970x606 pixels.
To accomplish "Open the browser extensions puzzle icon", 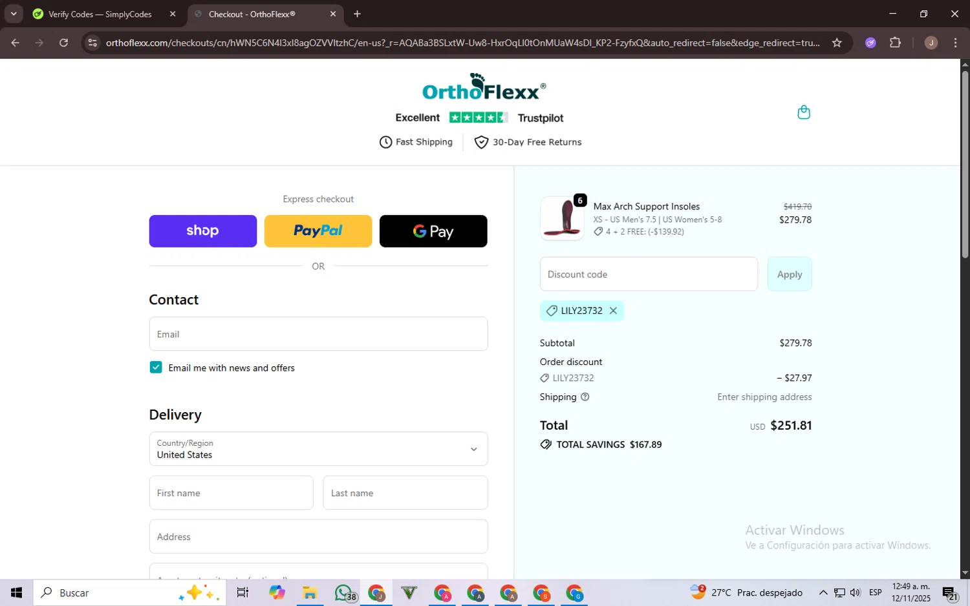I will click(895, 43).
